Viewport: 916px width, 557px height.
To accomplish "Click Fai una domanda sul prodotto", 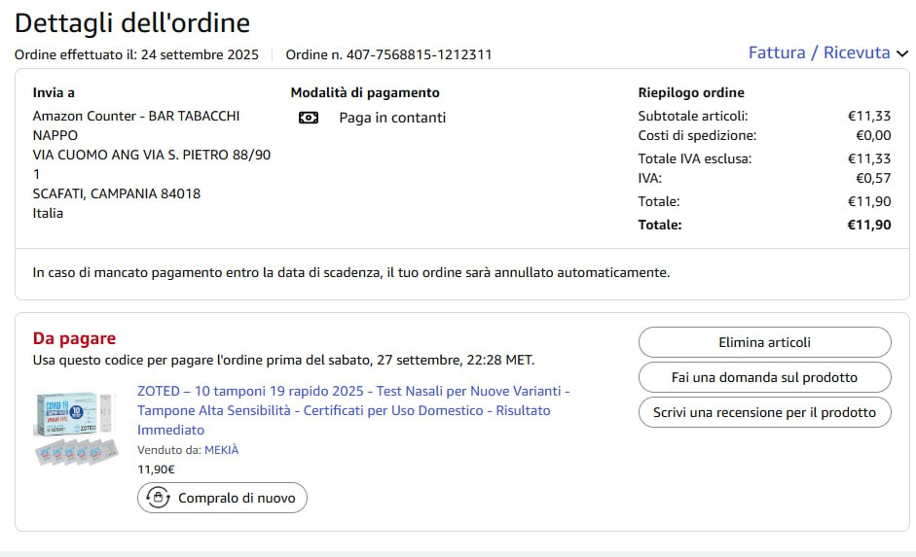I will 764,377.
